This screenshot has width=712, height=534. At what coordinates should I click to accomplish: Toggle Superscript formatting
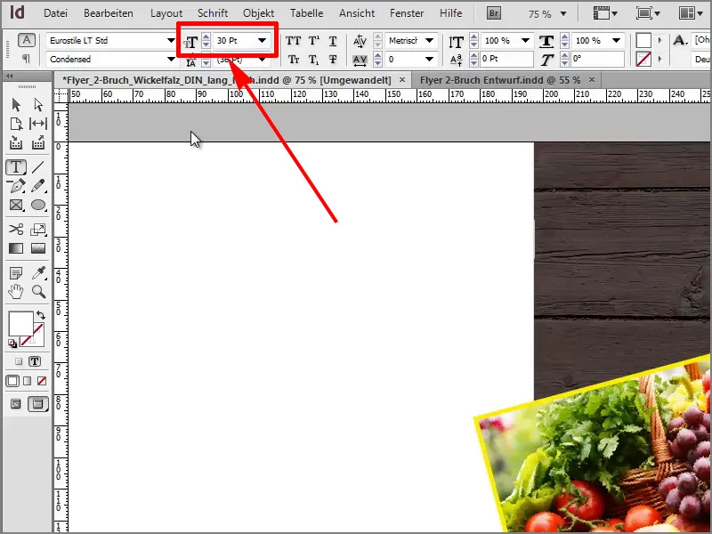point(314,41)
